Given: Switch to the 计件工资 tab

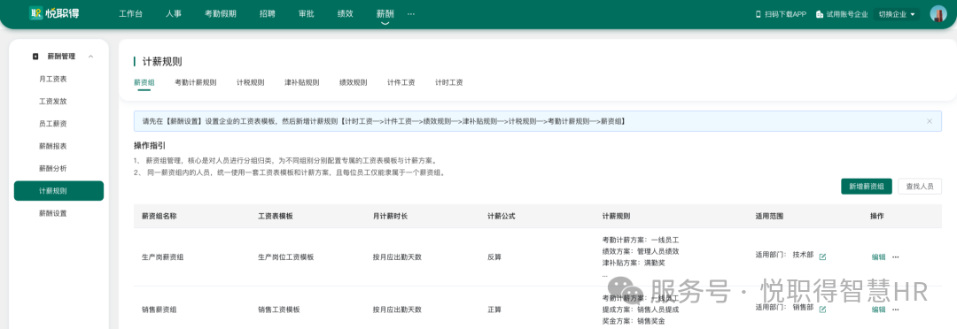Looking at the screenshot, I should coord(401,82).
